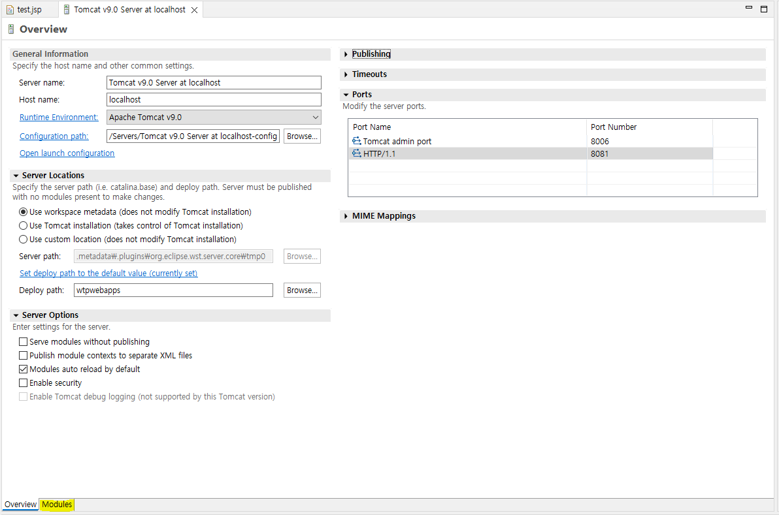Viewport: 779px width, 515px height.
Task: Open launch configuration link
Action: click(67, 153)
